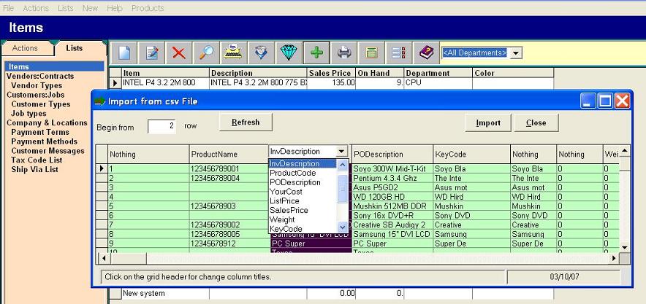
Task: Click the cell '123456789001'
Action: (x=229, y=169)
